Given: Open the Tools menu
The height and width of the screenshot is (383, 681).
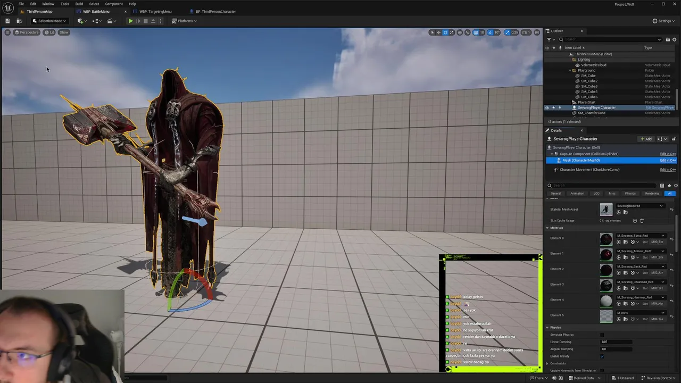Looking at the screenshot, I should point(65,4).
